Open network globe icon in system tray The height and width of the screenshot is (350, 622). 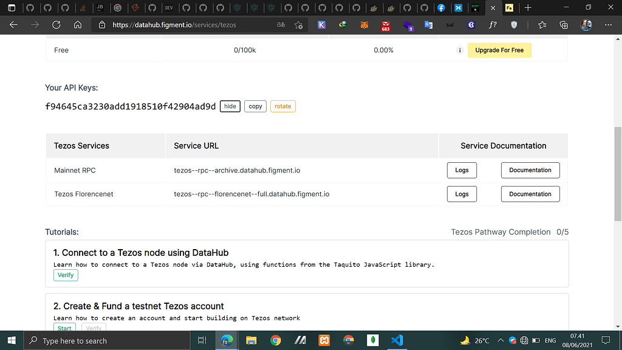click(x=524, y=340)
